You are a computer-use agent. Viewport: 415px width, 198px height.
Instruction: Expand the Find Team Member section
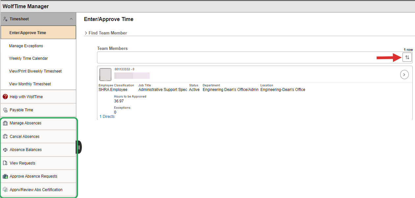click(x=106, y=33)
